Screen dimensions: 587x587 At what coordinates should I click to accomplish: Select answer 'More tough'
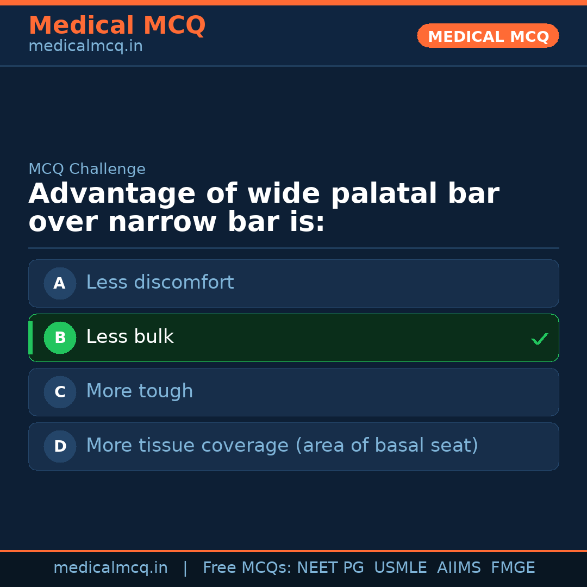(293, 392)
